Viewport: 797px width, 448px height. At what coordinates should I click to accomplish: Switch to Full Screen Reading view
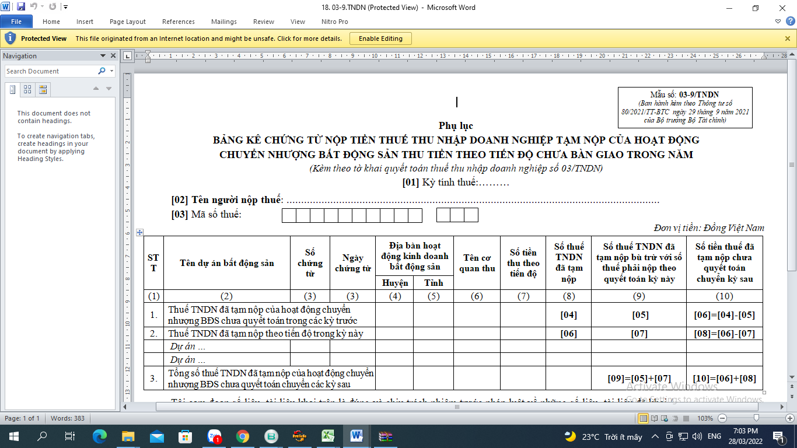(653, 418)
